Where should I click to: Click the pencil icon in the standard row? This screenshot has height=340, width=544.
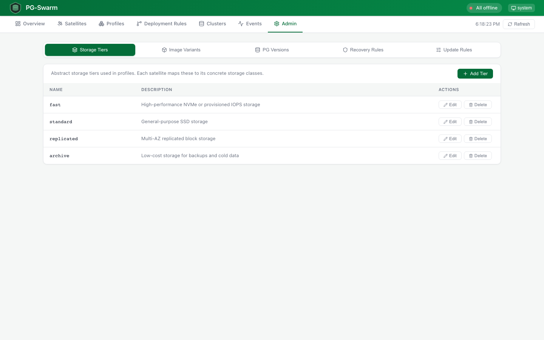click(446, 122)
